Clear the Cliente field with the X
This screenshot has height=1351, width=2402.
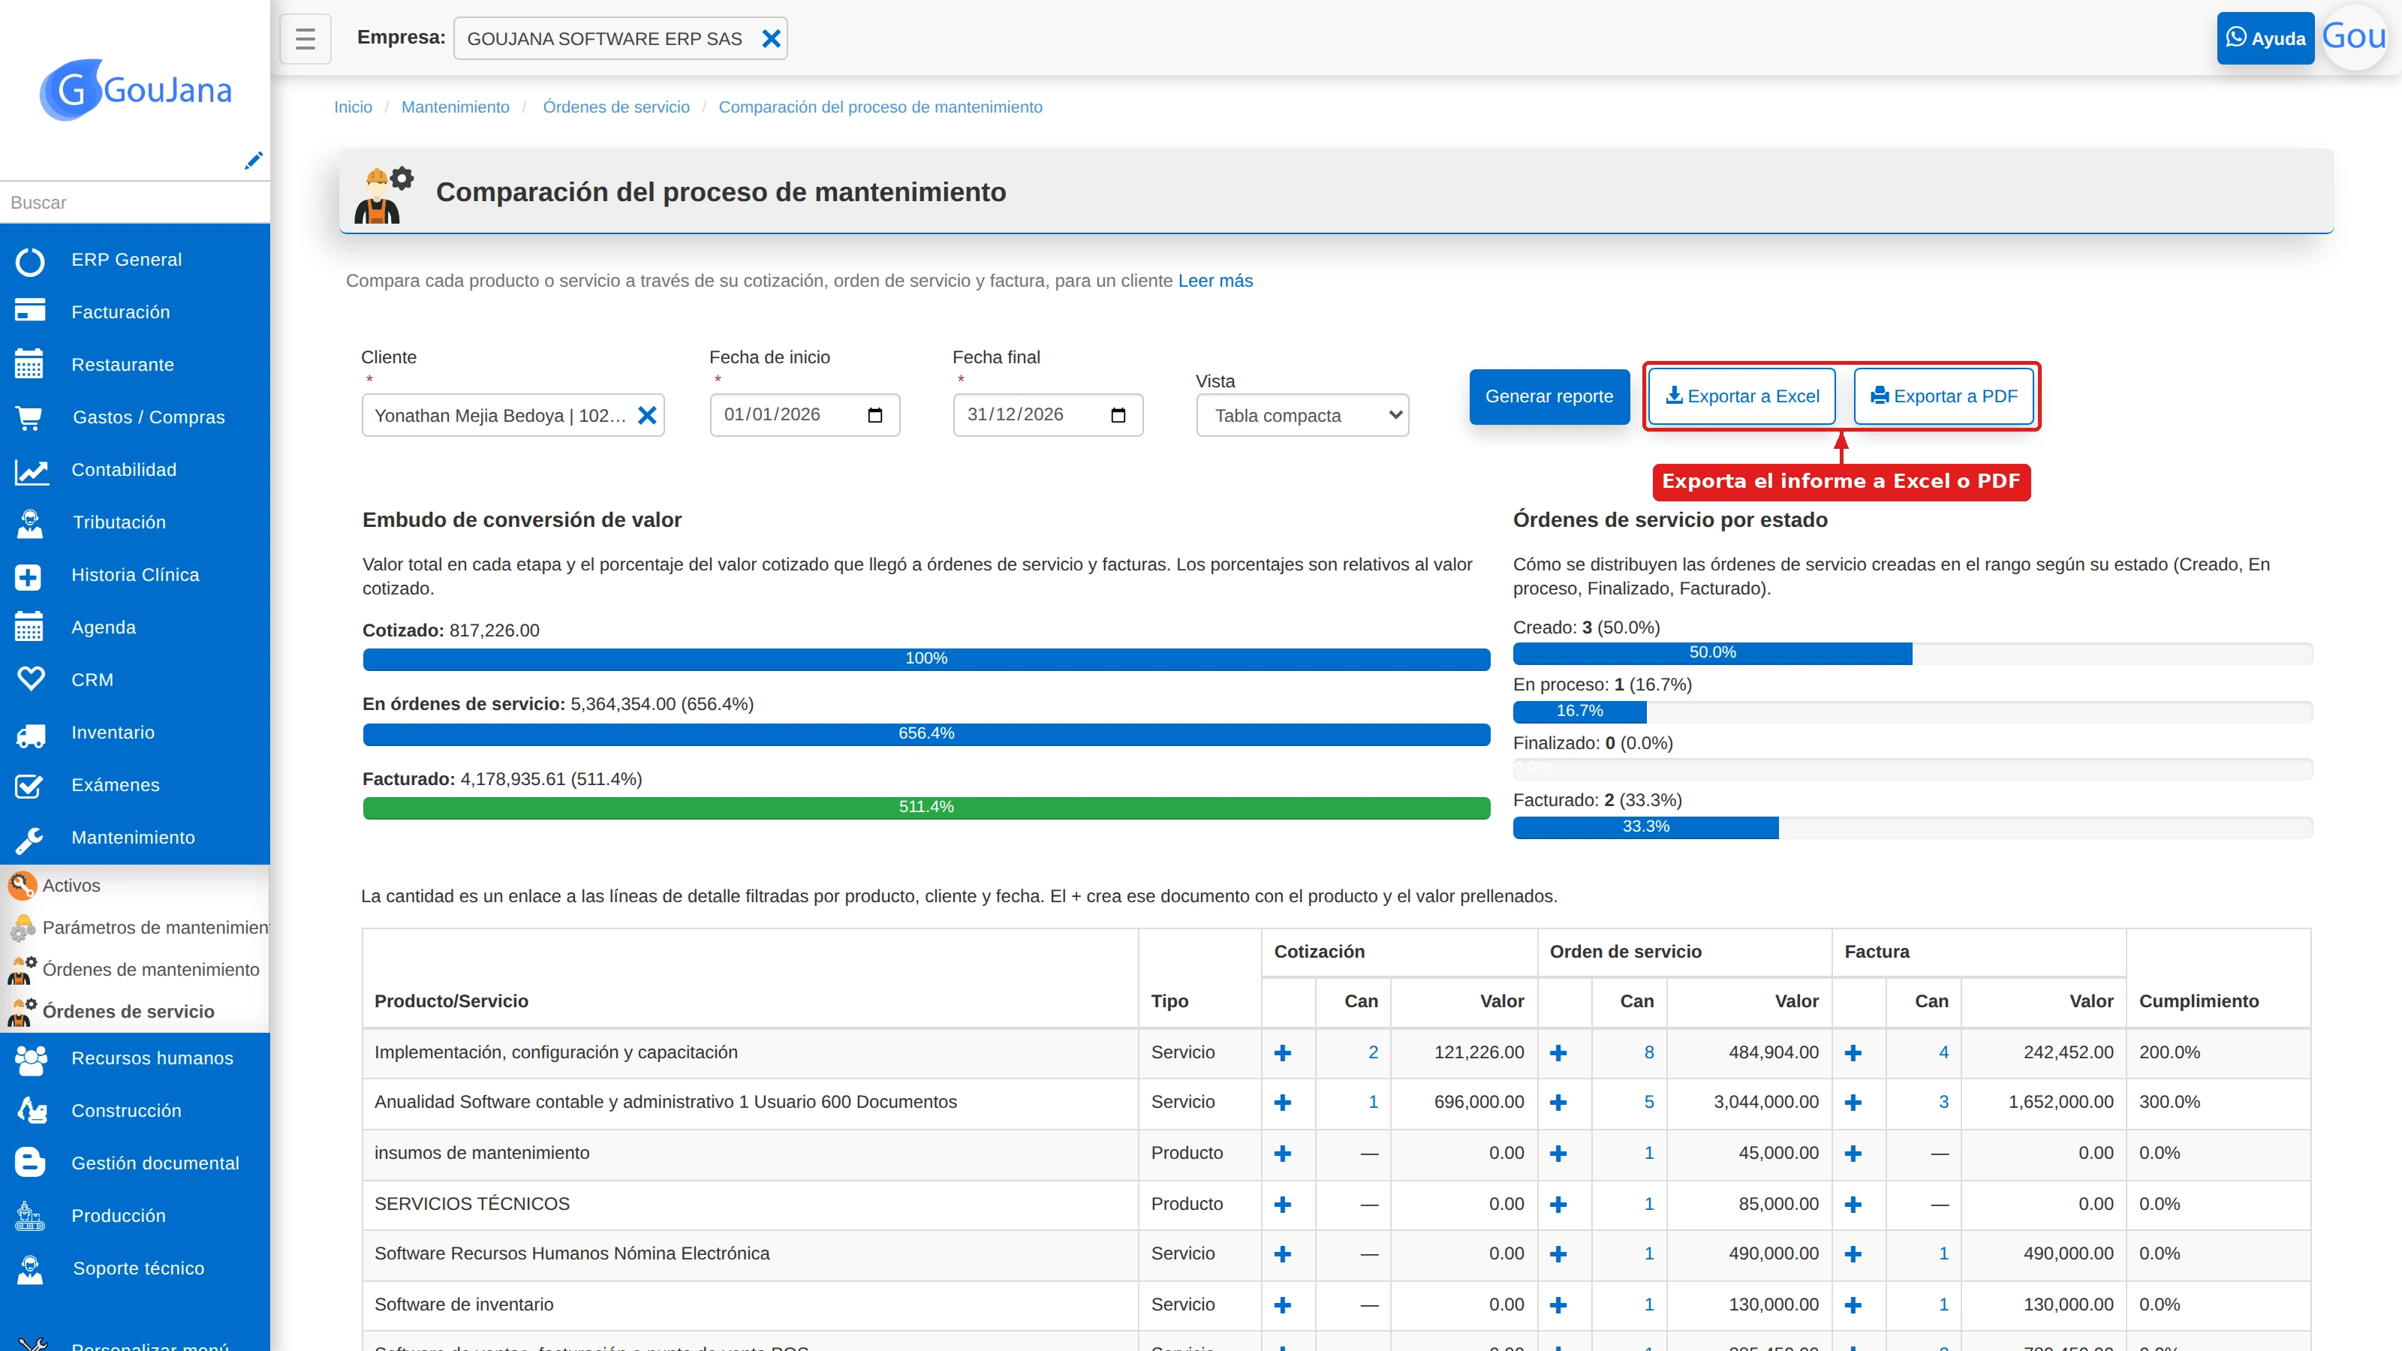(647, 416)
